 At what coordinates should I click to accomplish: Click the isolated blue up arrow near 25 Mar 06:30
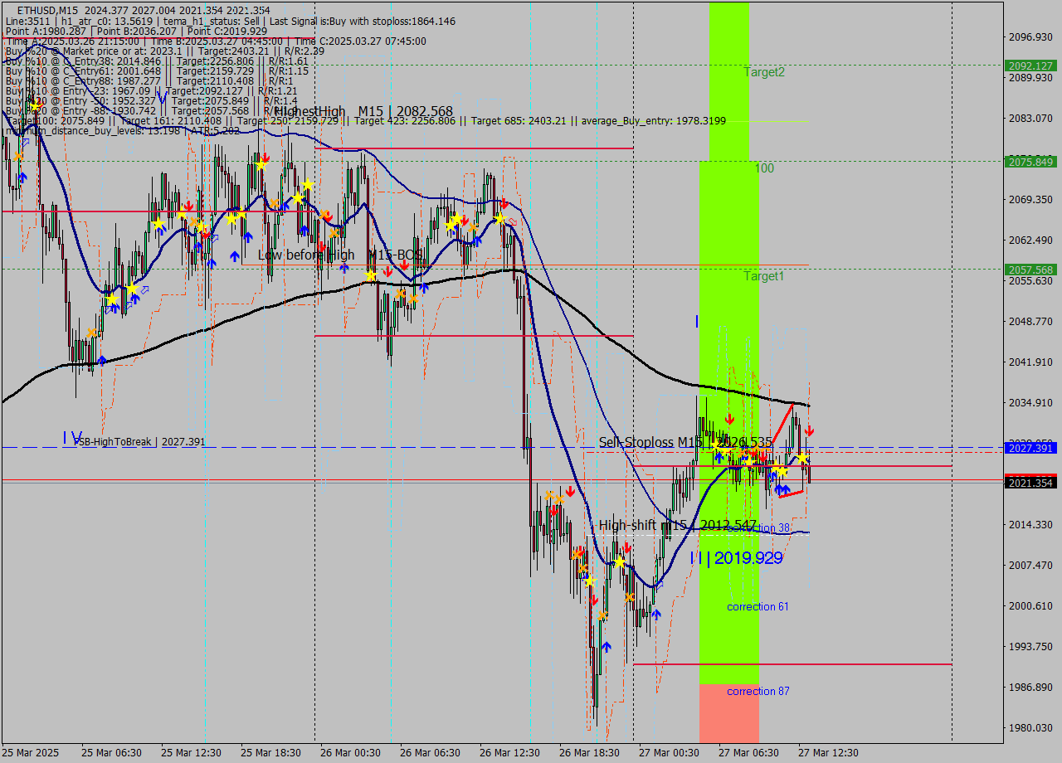(102, 360)
